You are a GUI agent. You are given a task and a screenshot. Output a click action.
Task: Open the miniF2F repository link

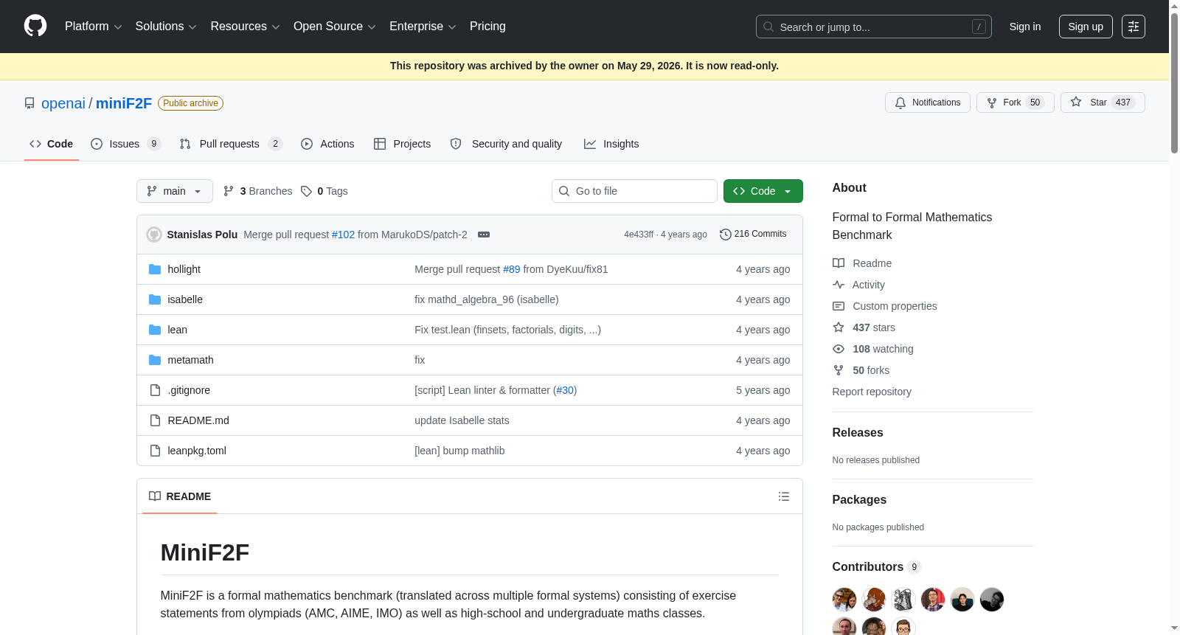[x=124, y=103]
